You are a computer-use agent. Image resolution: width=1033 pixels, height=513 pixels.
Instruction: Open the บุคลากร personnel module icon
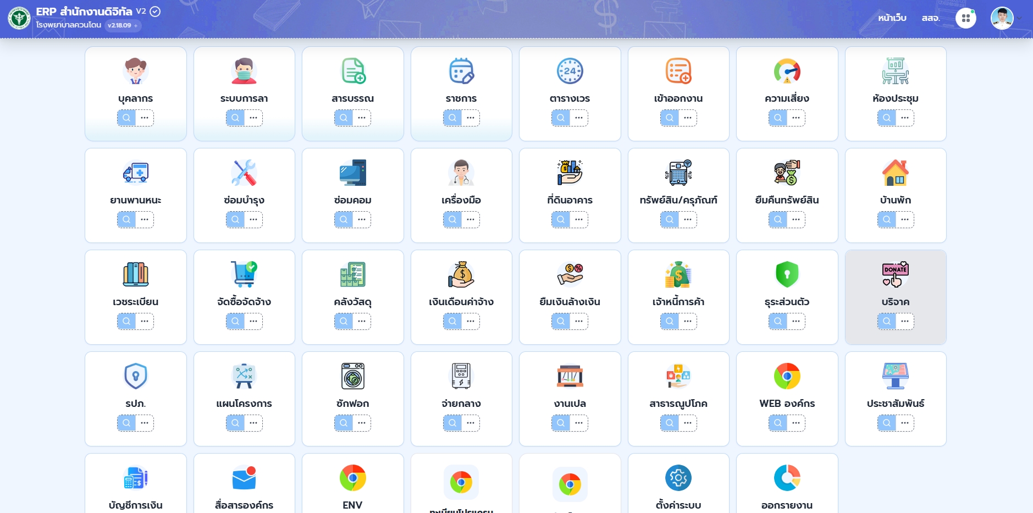pyautogui.click(x=135, y=71)
